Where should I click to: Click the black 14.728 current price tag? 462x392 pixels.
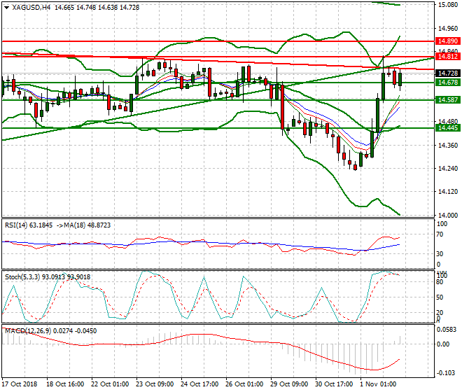(x=447, y=73)
